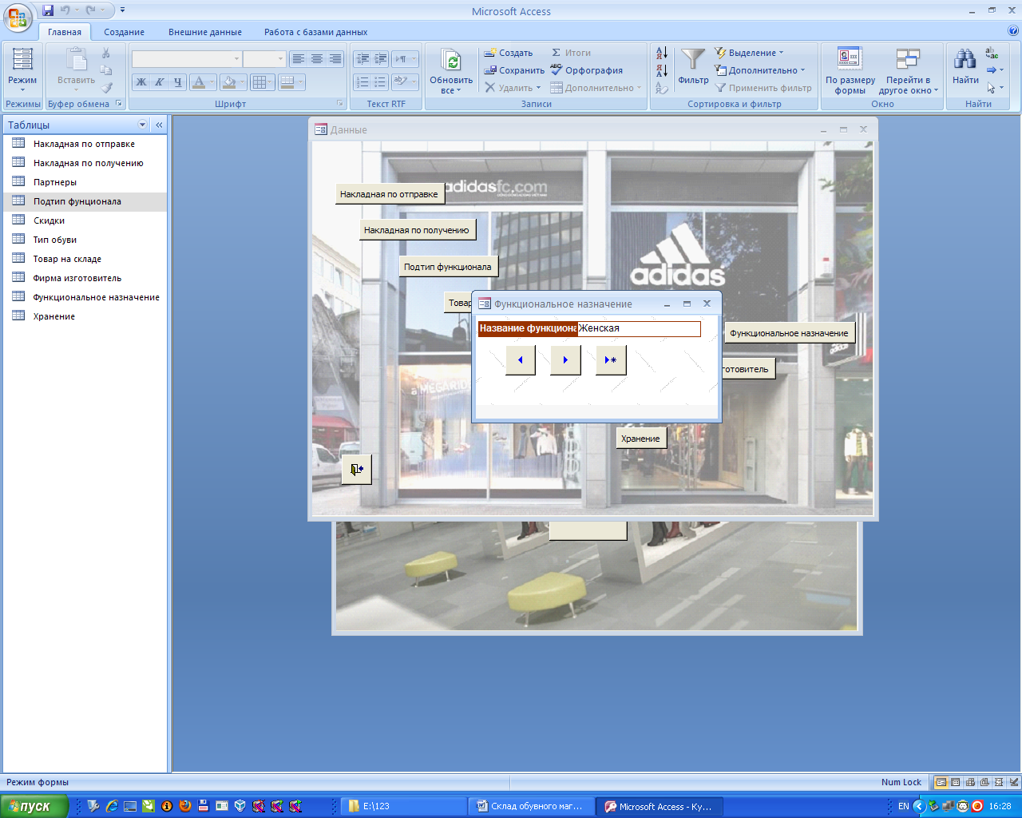Click the Женская text field
1022x818 pixels.
tap(639, 328)
